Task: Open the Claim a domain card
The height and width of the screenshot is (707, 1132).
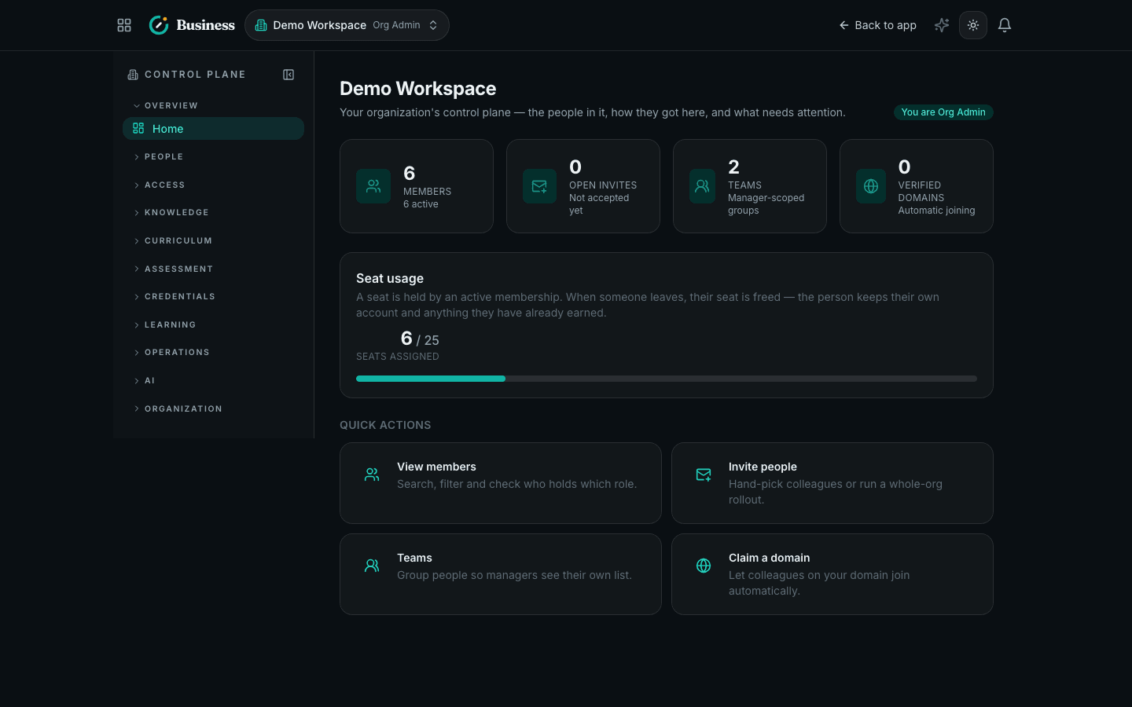Action: tap(832, 574)
